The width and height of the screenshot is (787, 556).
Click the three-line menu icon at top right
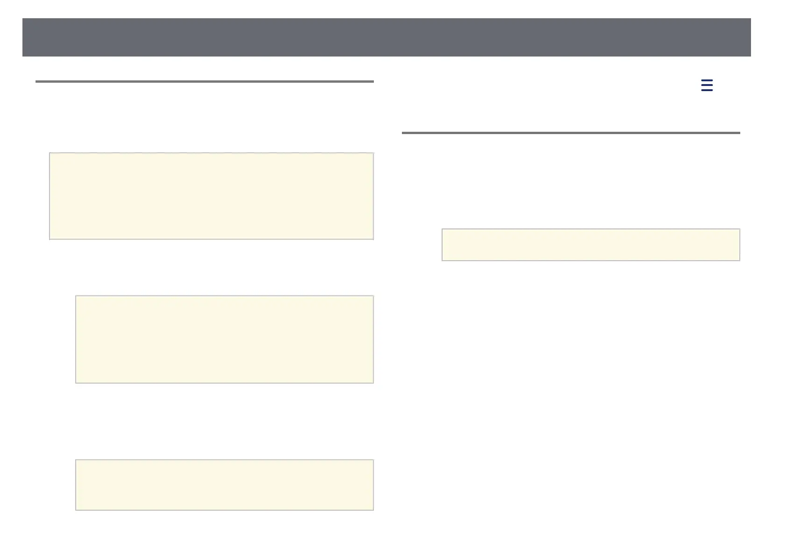pyautogui.click(x=707, y=86)
